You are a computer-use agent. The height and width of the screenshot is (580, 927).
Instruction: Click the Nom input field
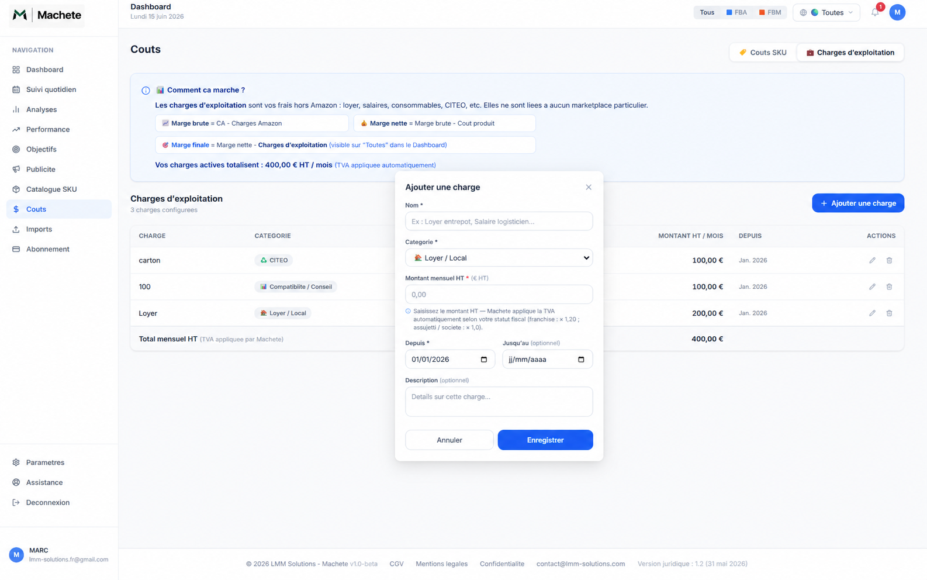point(499,222)
